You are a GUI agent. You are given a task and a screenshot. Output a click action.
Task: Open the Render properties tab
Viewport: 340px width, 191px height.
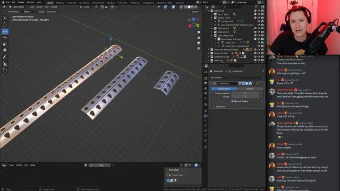(206, 78)
